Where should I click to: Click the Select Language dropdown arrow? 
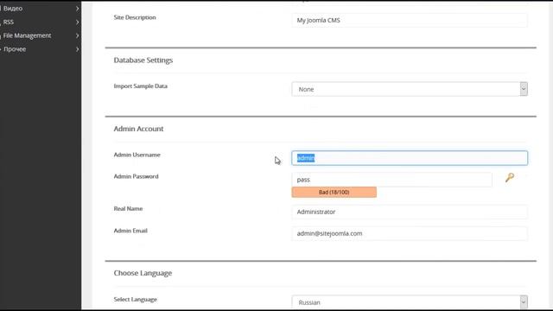tap(524, 302)
